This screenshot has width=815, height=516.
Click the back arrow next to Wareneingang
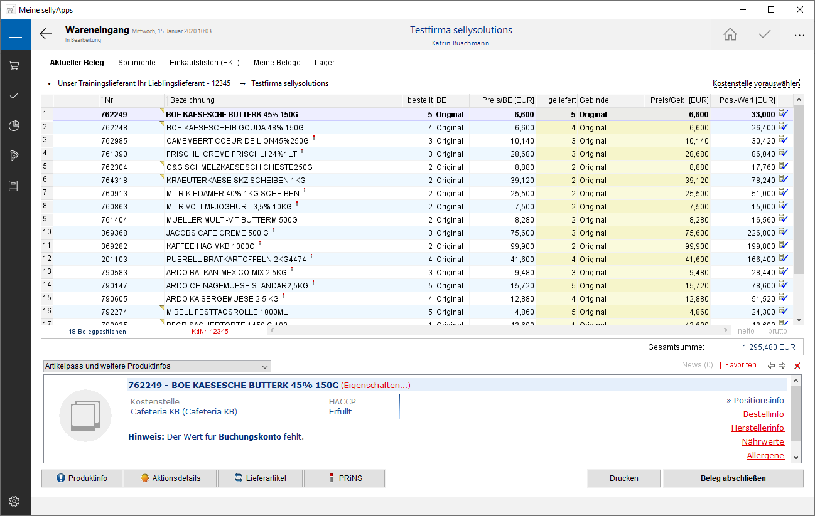[x=46, y=34]
